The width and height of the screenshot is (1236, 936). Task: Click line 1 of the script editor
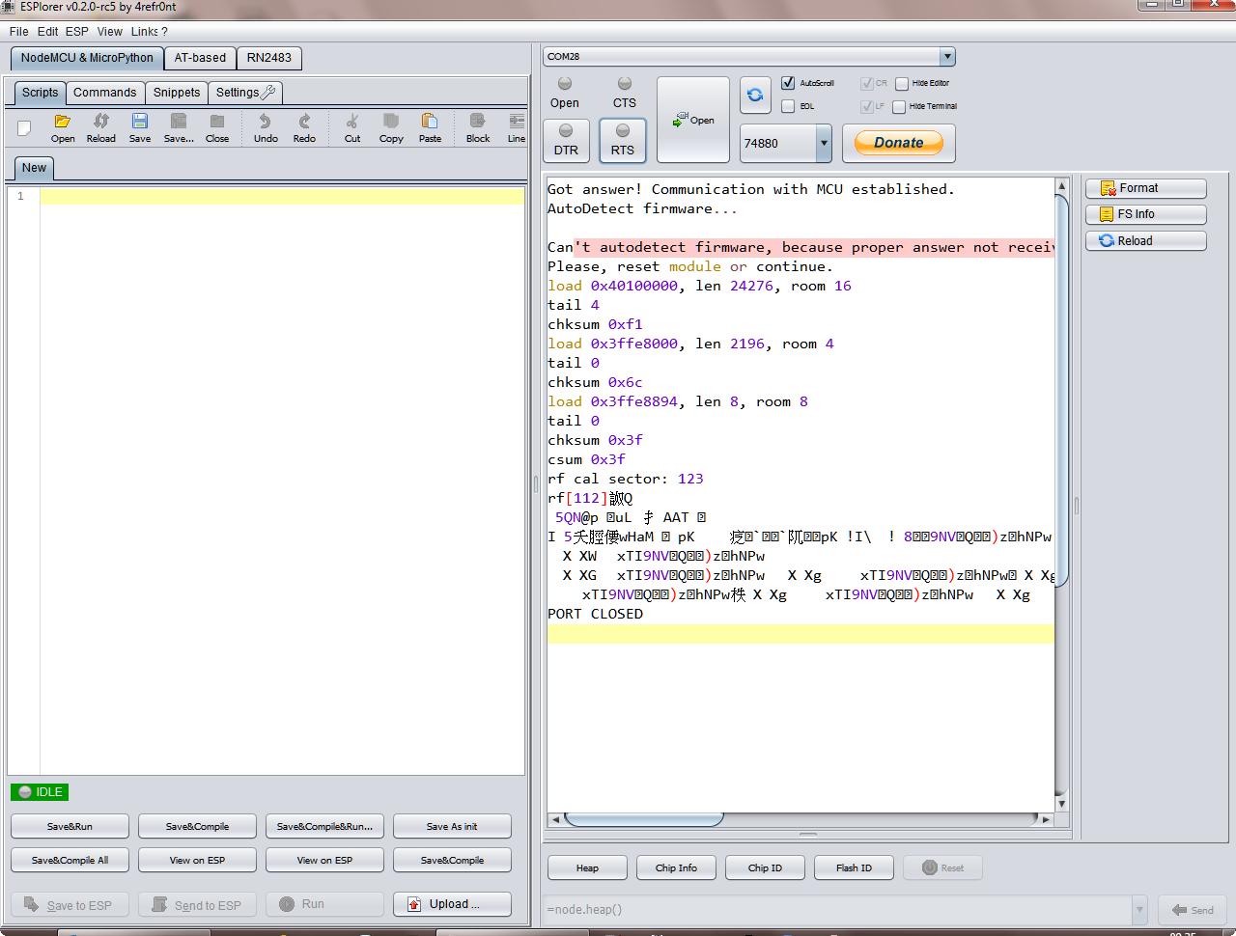click(x=282, y=196)
